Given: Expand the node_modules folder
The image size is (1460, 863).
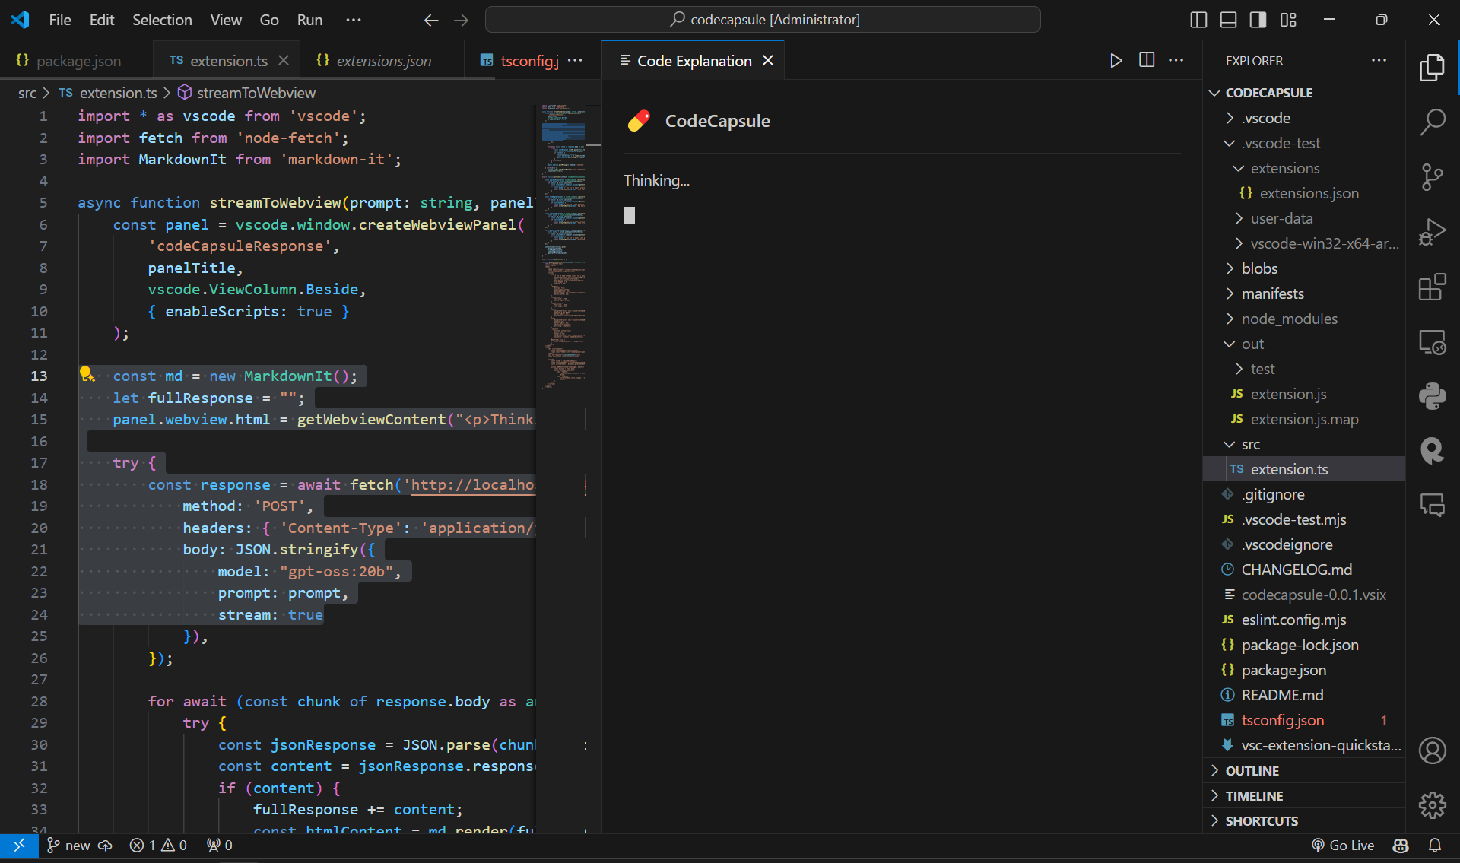Looking at the screenshot, I should pyautogui.click(x=1289, y=319).
